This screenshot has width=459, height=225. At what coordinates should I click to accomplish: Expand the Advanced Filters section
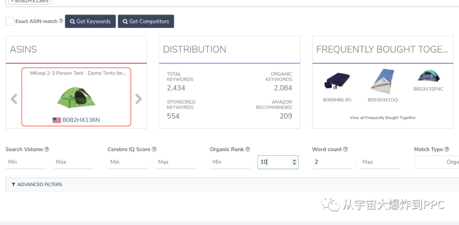(x=37, y=185)
